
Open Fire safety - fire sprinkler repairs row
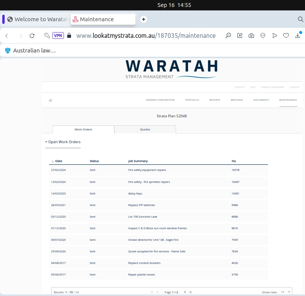click(x=158, y=182)
